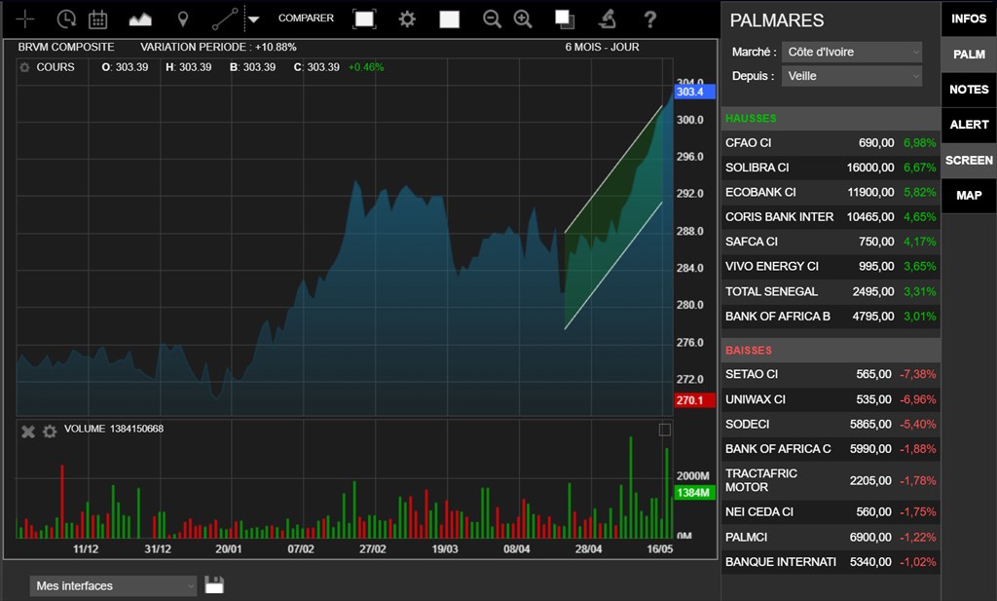Click the COMPARER button
The height and width of the screenshot is (601, 997).
tap(306, 19)
